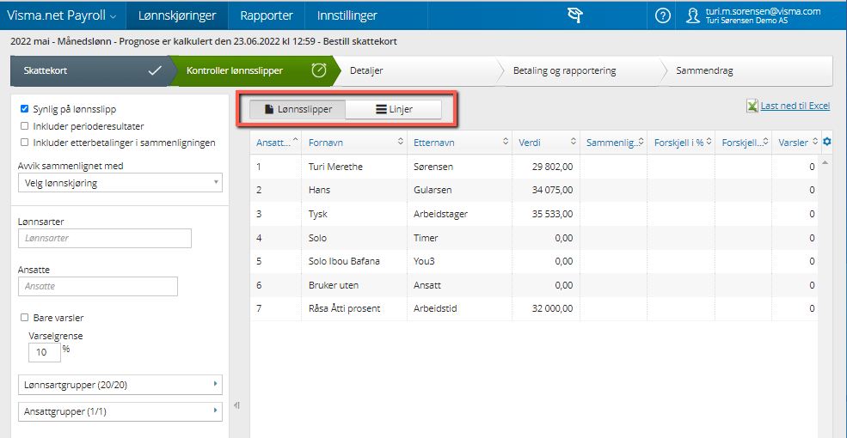The width and height of the screenshot is (847, 438).
Task: Expand Lønnsartgrupper (20/20)
Action: pos(120,385)
